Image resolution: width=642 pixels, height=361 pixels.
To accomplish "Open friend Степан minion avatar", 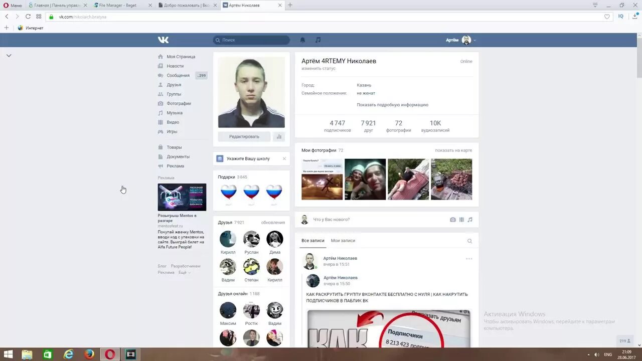I will tap(251, 267).
